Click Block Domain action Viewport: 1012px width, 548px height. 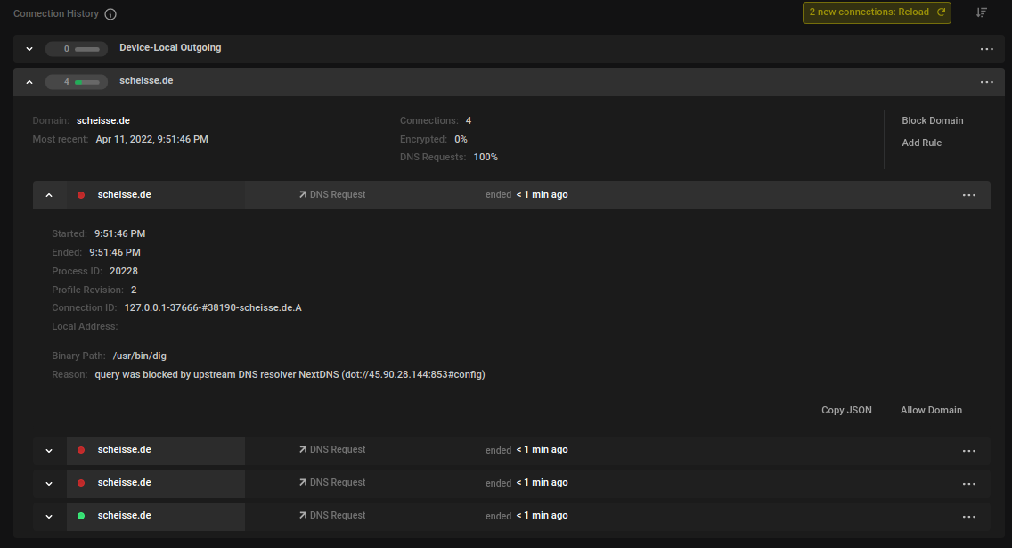(x=932, y=120)
